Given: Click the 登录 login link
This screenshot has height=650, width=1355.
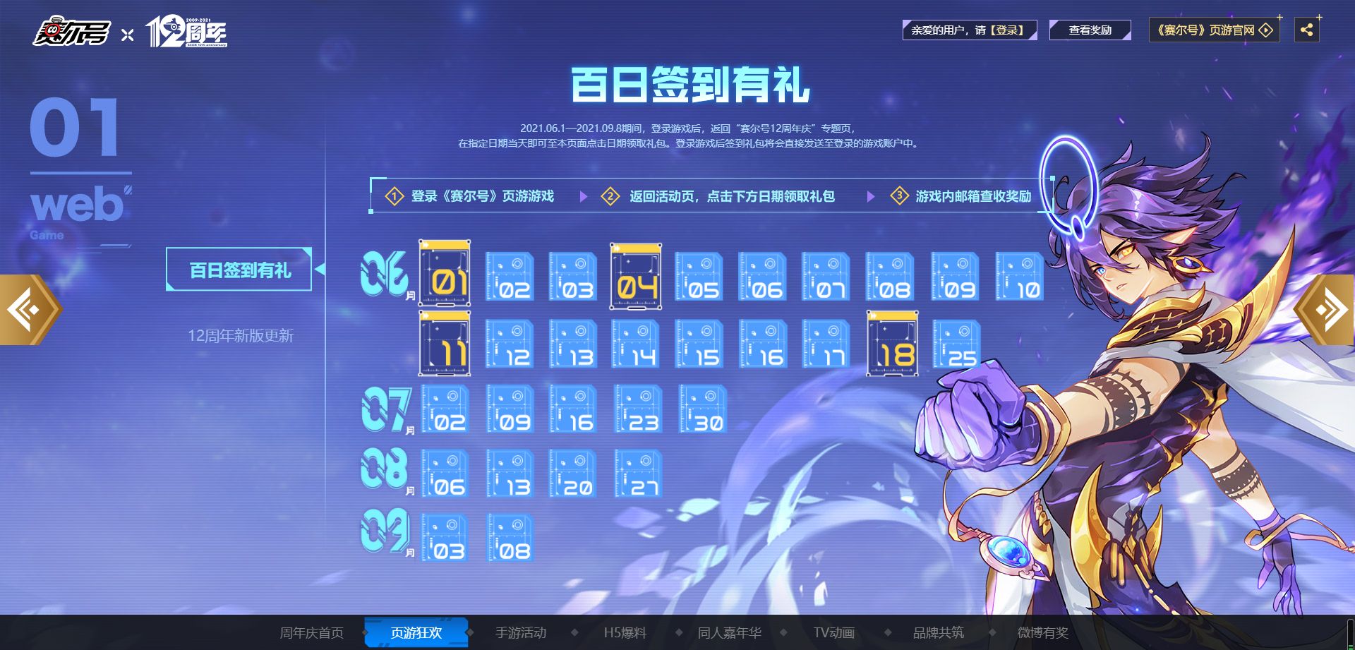Looking at the screenshot, I should 1007,30.
